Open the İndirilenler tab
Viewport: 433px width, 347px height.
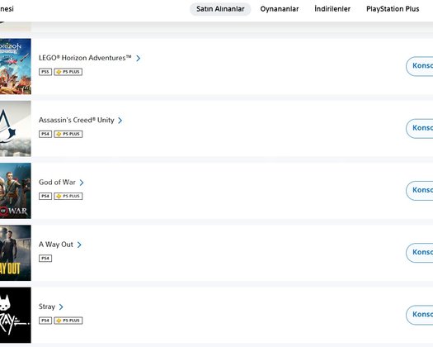[332, 9]
